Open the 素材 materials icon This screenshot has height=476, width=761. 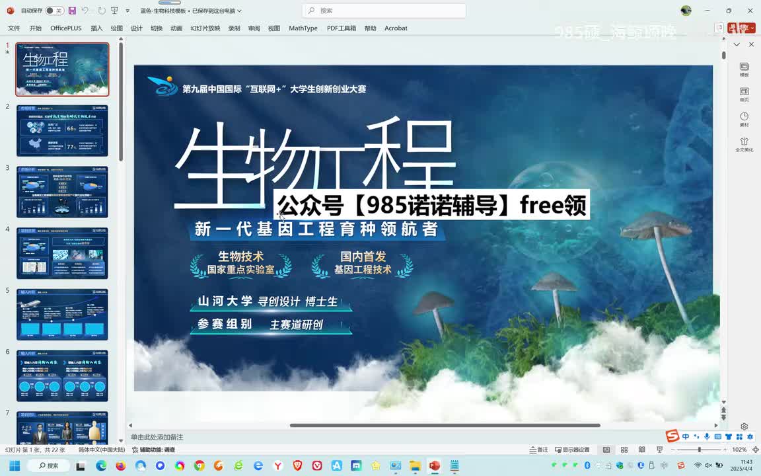[x=744, y=119]
